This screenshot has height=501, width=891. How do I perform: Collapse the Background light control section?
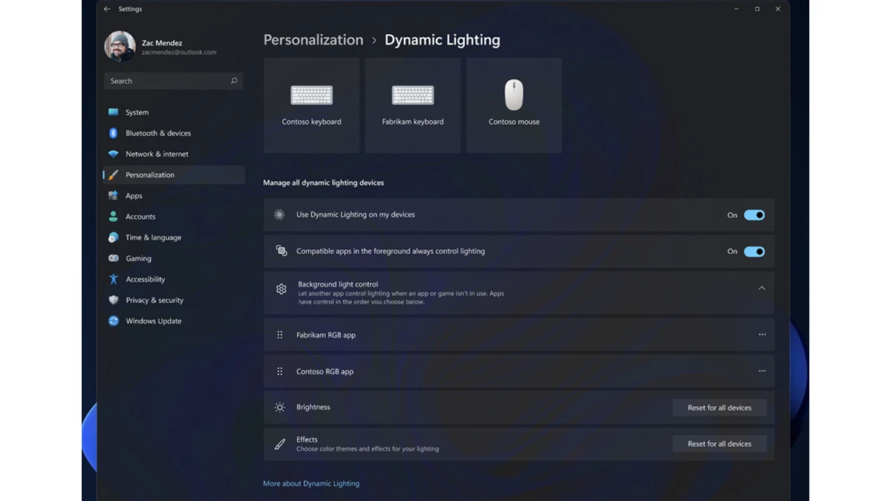(762, 288)
